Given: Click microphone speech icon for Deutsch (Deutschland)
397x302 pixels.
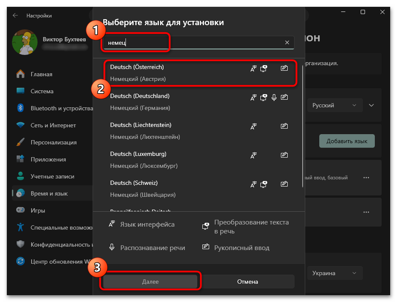Looking at the screenshot, I should [274, 98].
